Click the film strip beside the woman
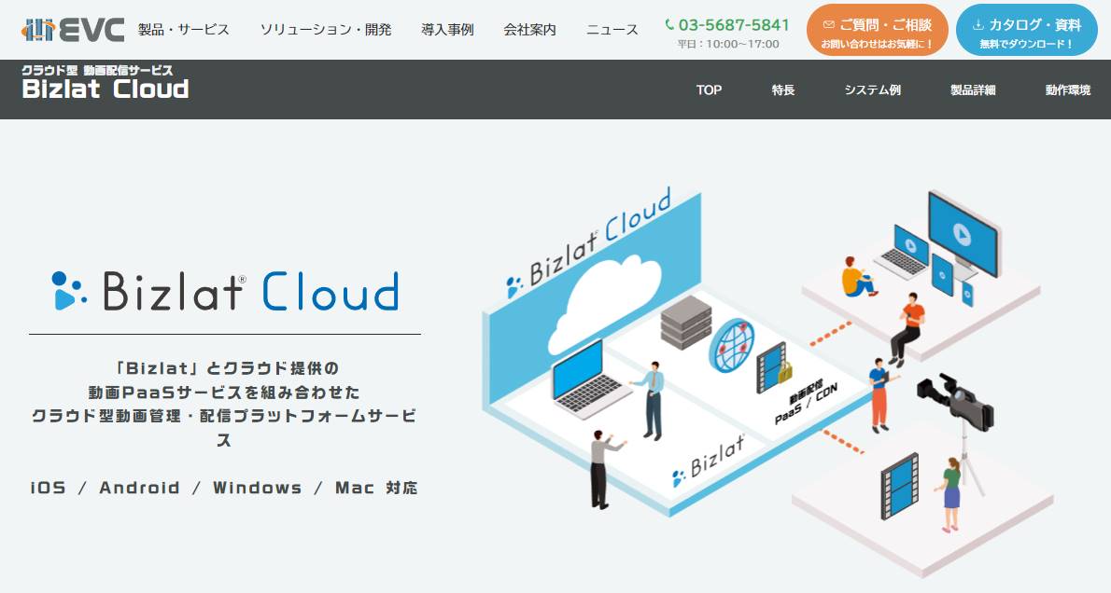 coord(899,487)
